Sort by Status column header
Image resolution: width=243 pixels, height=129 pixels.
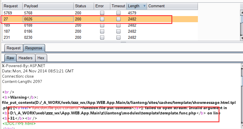(84, 6)
